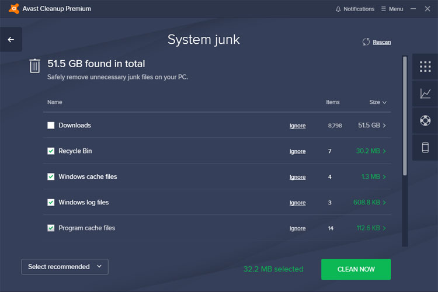Click the Rescan link

[x=381, y=42]
